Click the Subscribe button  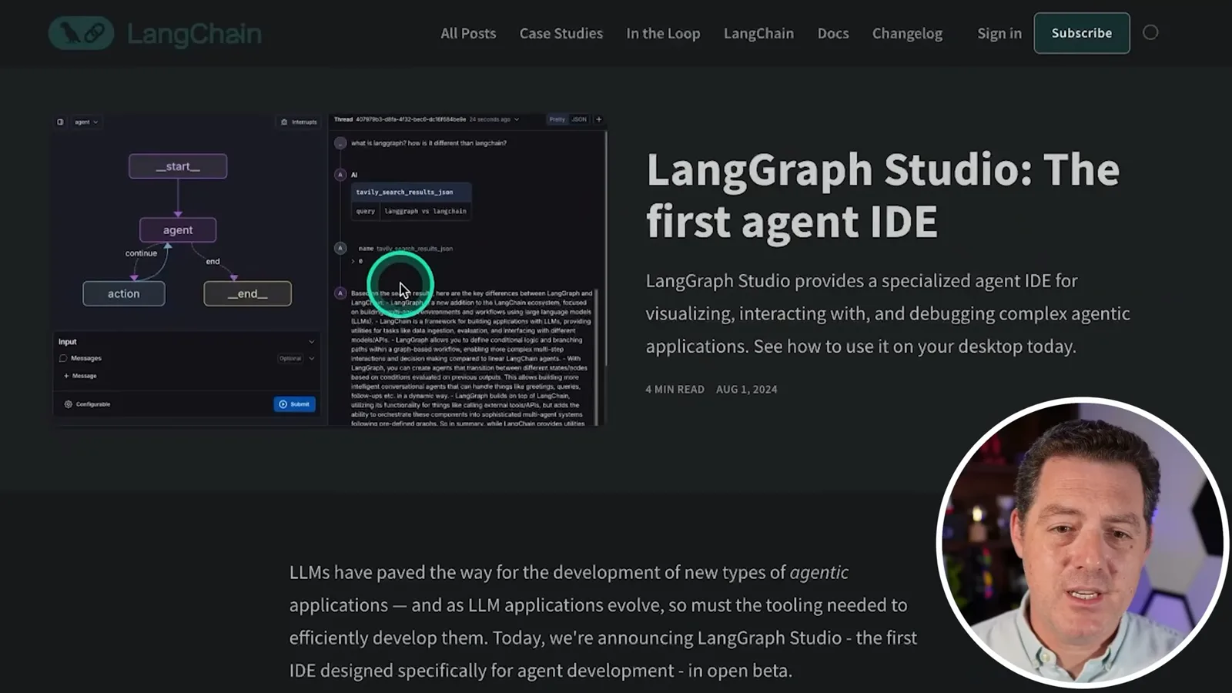(1082, 33)
